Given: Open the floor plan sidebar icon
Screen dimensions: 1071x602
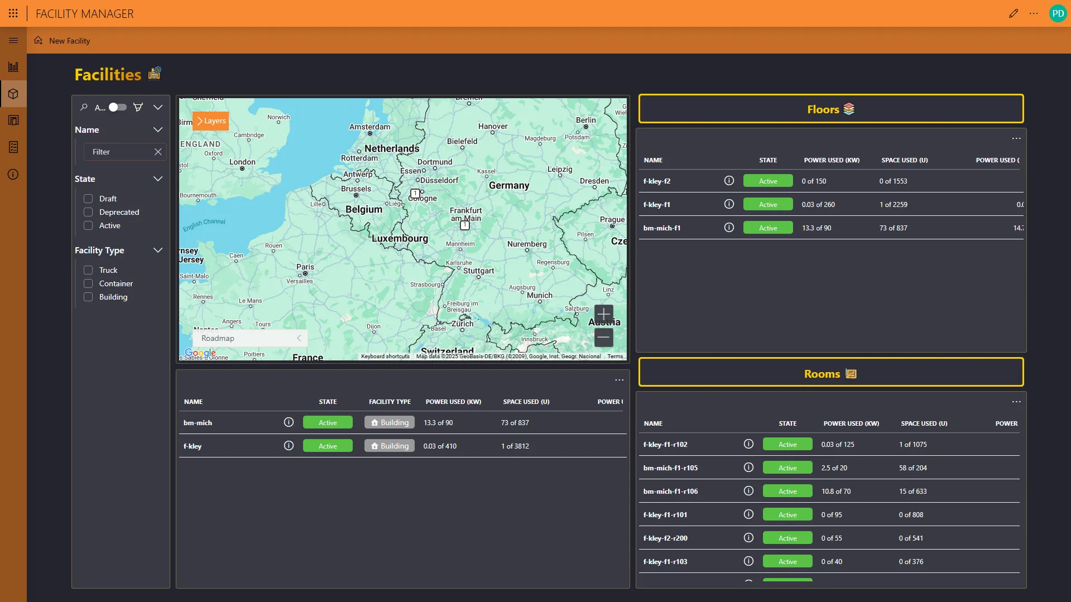Looking at the screenshot, I should (13, 121).
